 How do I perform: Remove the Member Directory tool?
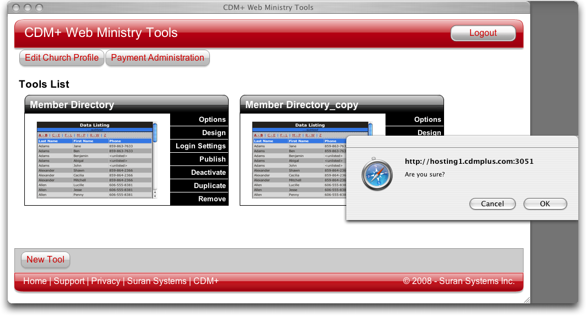pos(212,199)
